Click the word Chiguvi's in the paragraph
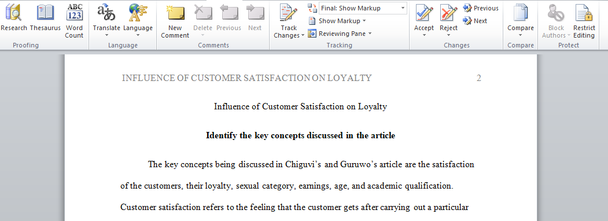The width and height of the screenshot is (608, 221). (303, 164)
